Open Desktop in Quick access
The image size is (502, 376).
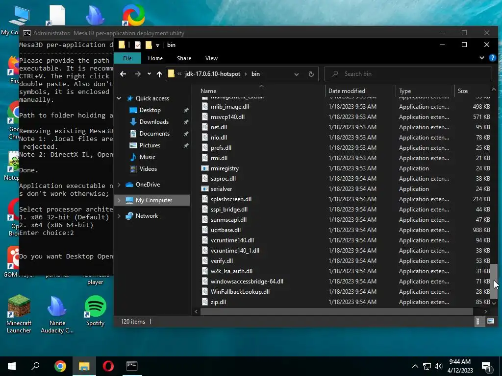click(150, 110)
